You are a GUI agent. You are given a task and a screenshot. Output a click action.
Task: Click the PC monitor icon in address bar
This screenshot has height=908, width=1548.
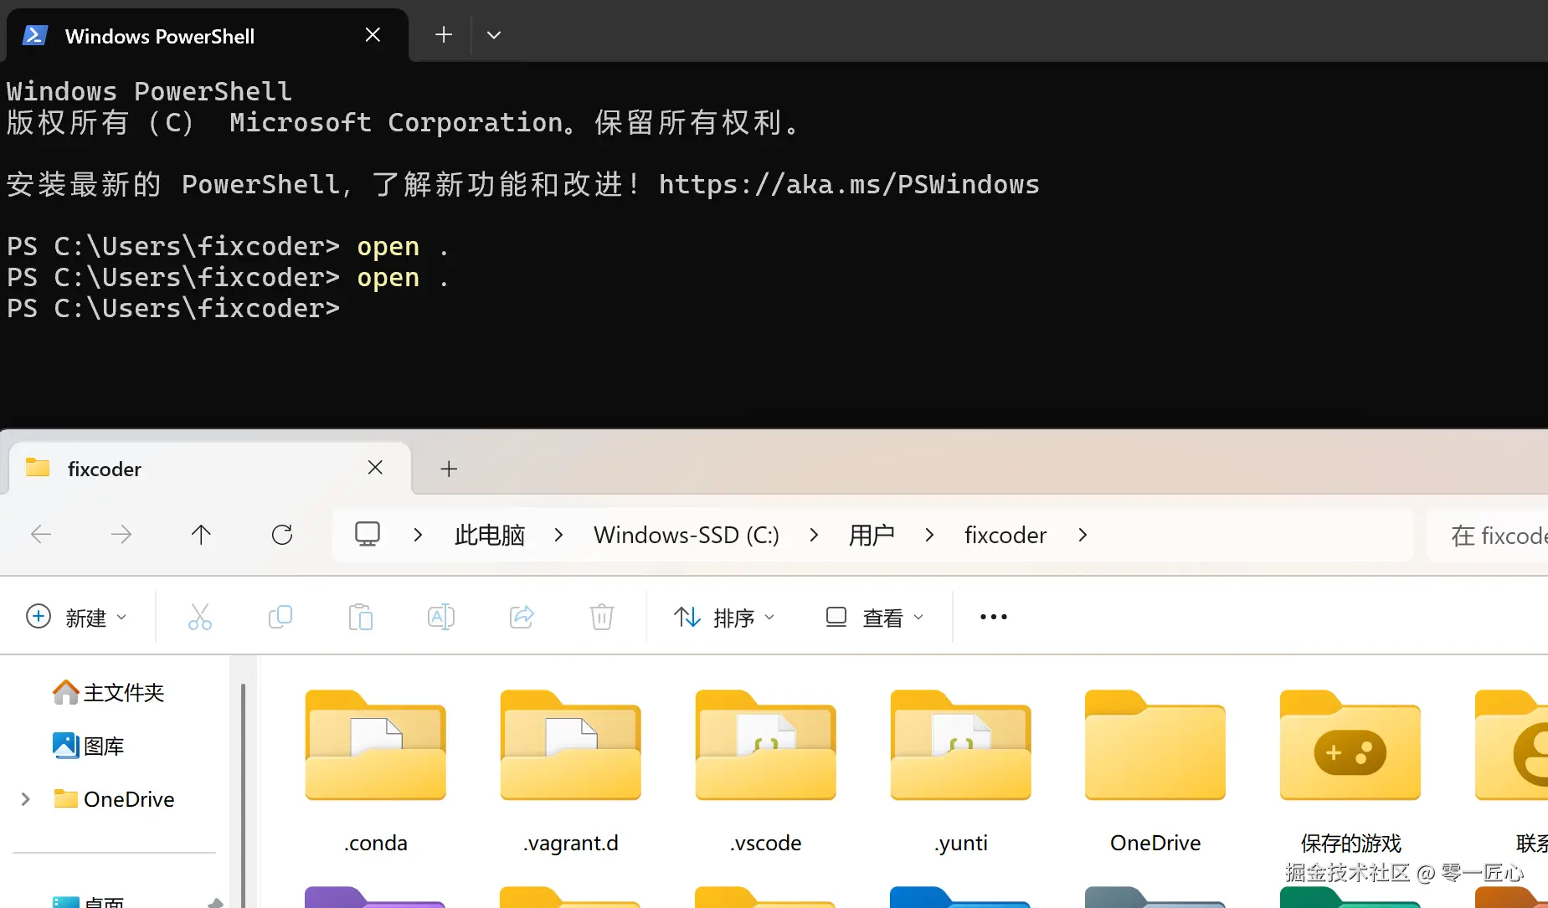(x=368, y=534)
